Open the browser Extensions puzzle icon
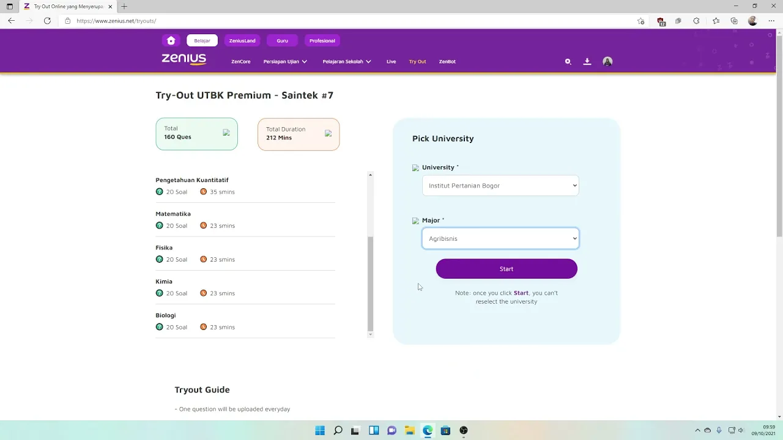 point(696,21)
